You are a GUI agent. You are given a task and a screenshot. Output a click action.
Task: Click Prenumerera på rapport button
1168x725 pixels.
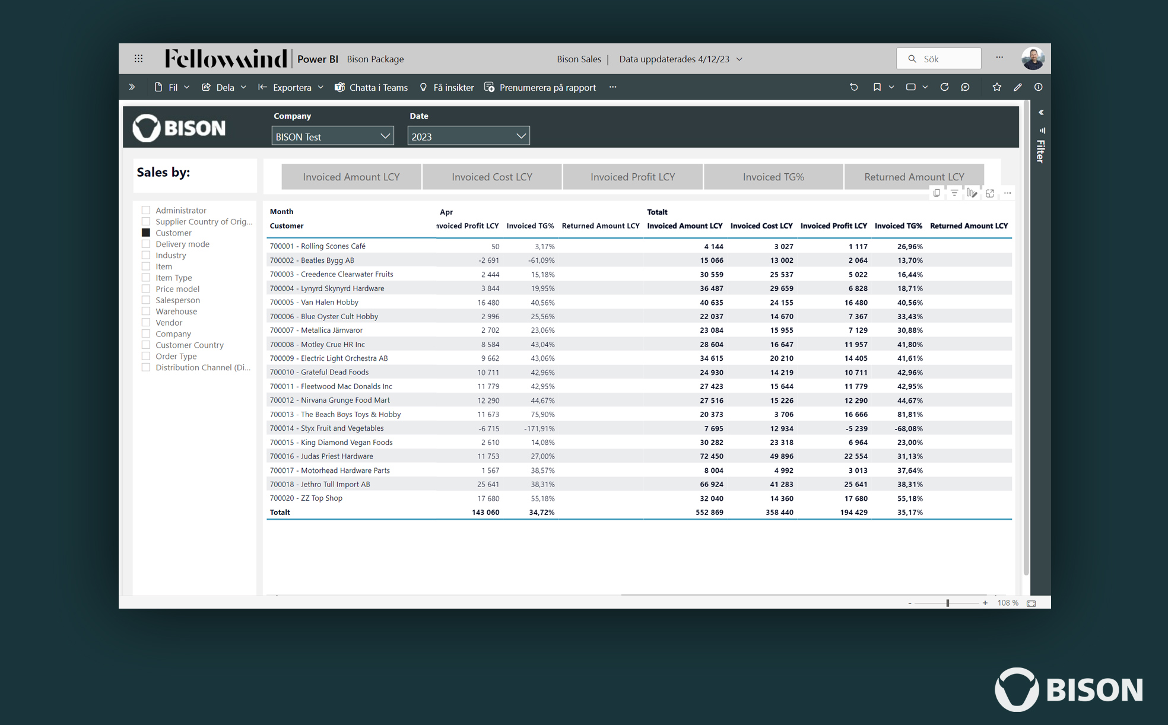[x=540, y=87]
